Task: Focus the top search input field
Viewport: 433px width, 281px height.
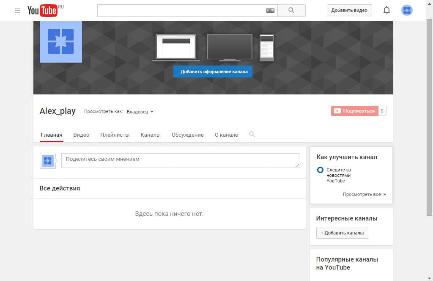Action: pyautogui.click(x=187, y=10)
